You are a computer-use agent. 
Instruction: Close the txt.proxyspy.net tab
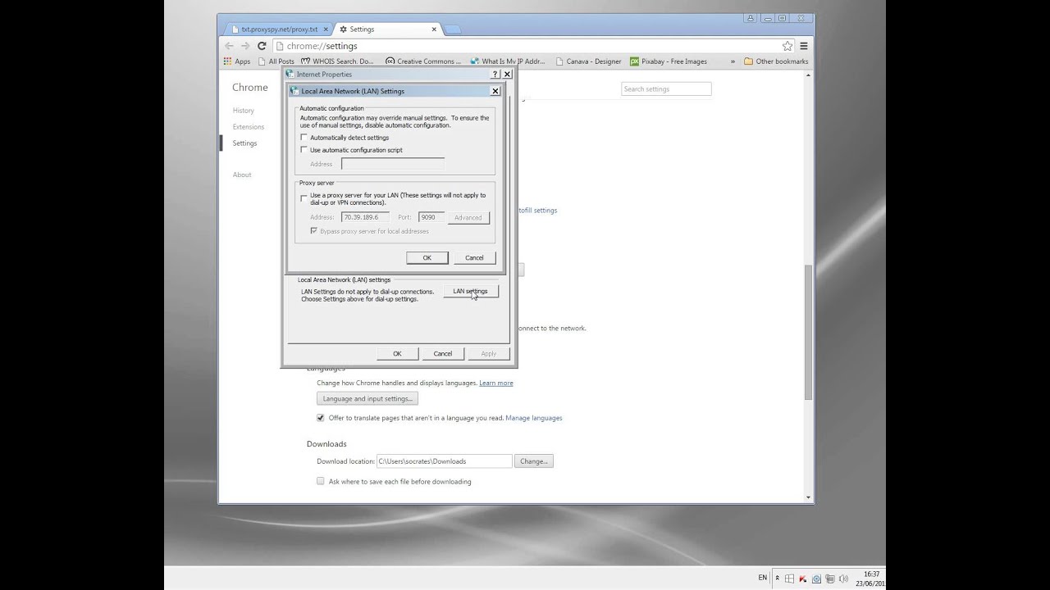click(326, 29)
